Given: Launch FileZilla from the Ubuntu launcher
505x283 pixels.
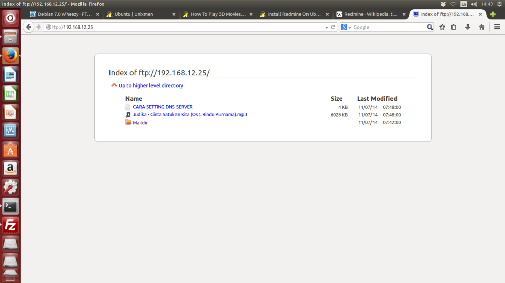Looking at the screenshot, I should [10, 225].
